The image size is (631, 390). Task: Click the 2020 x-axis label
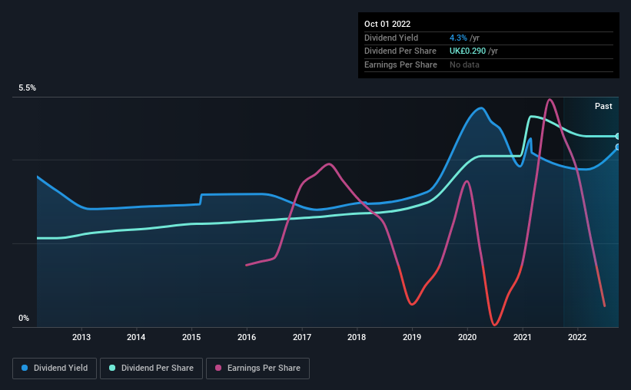coord(467,337)
